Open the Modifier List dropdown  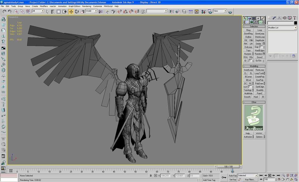pos(295,28)
